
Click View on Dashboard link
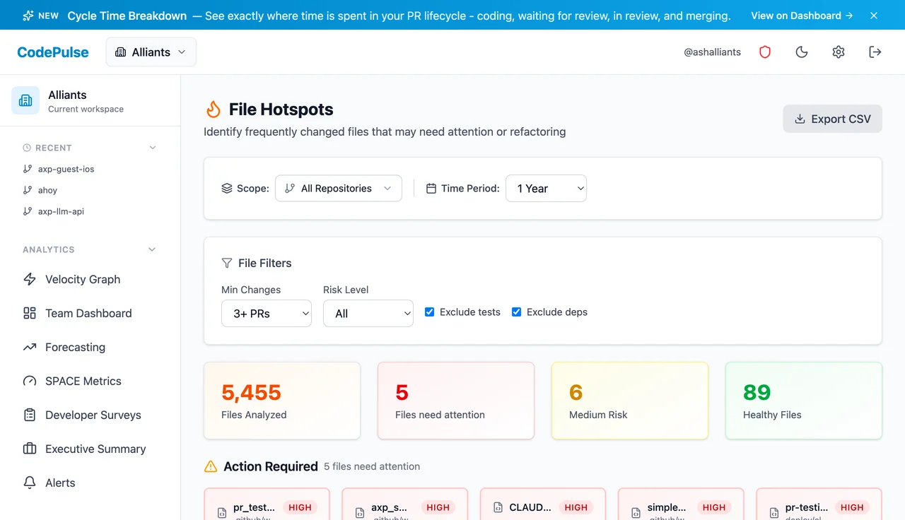[802, 15]
